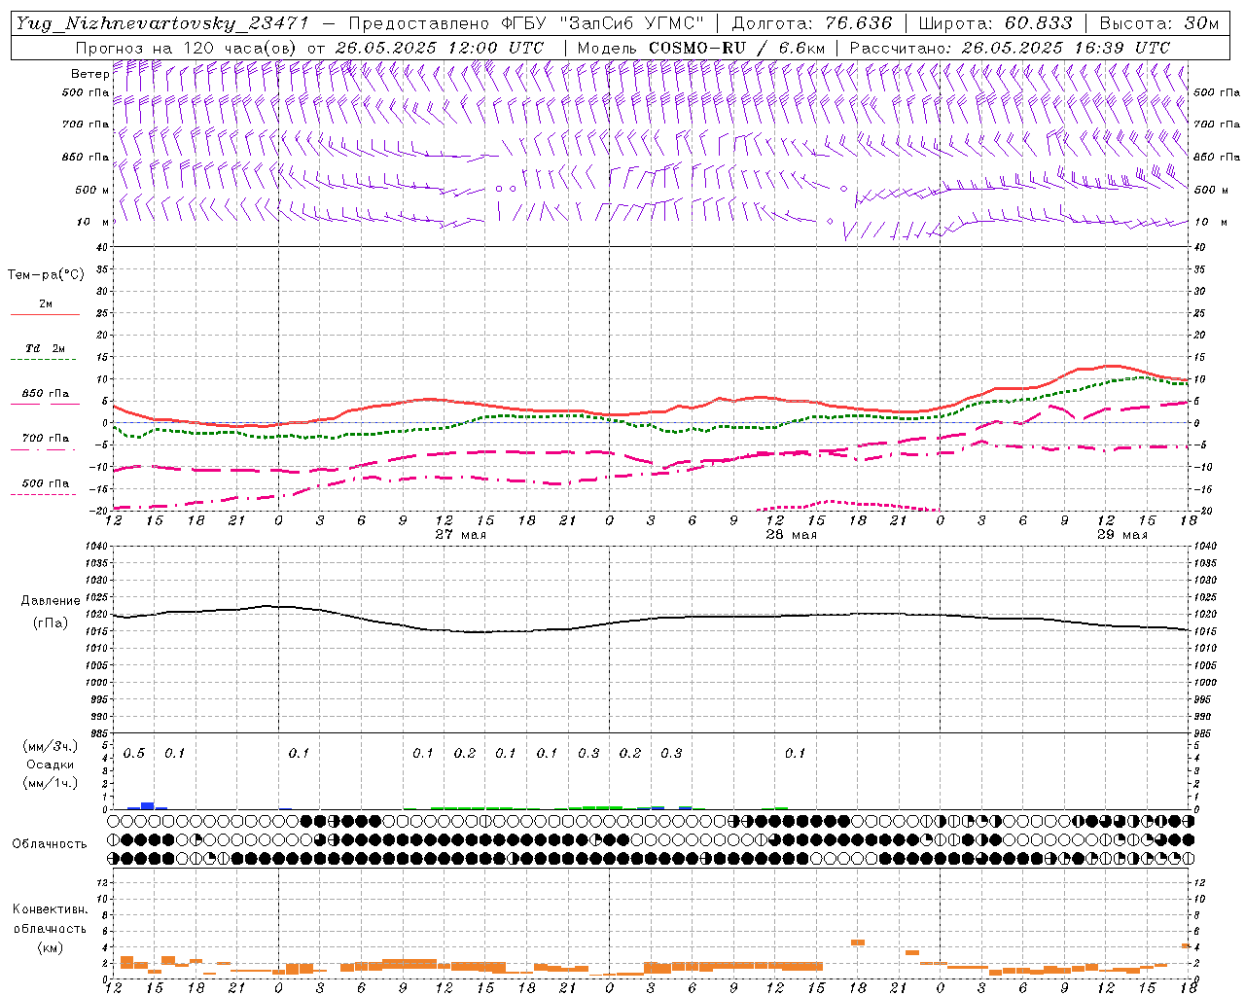Screen dimensions: 1245x996
Task: Click the '(км)' unit under convective cloud label
Action: (50, 946)
